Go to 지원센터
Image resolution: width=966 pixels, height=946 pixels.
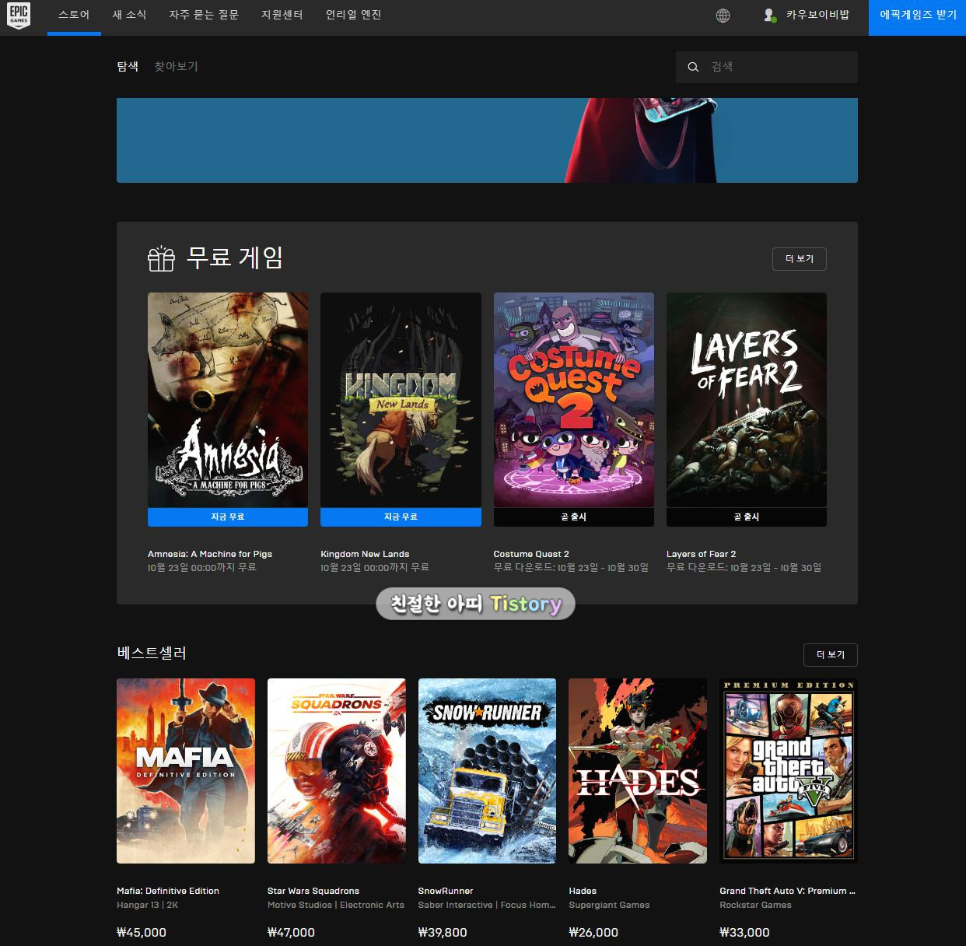pyautogui.click(x=282, y=15)
